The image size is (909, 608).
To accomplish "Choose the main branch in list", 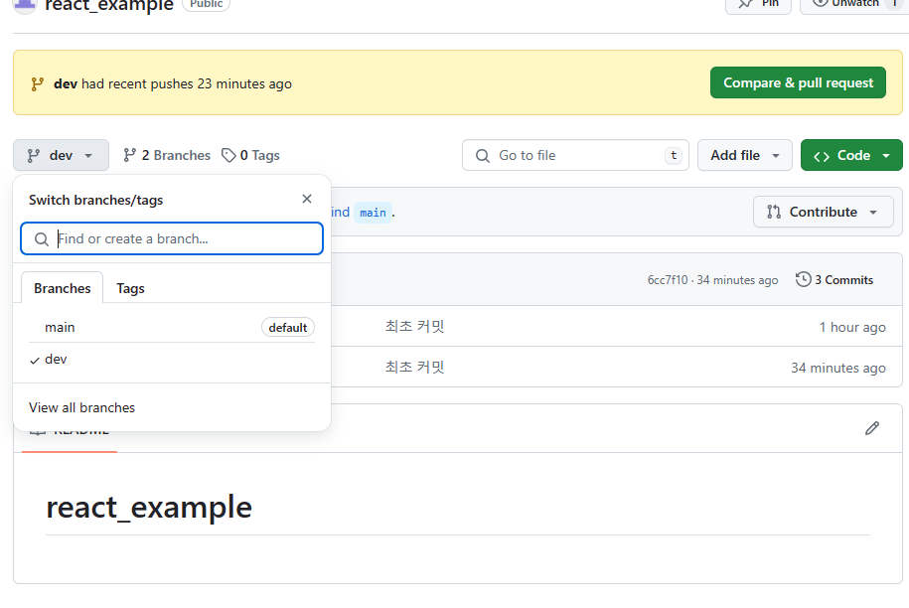I will point(172,327).
